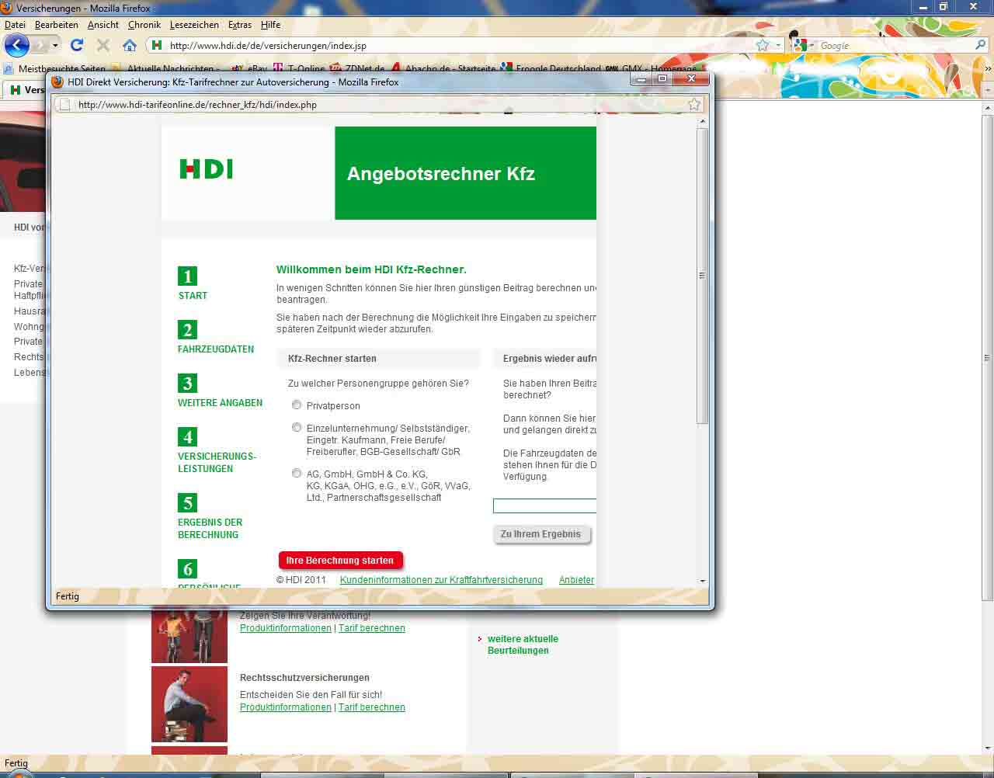994x778 pixels.
Task: Open the GMX - Homepage bookmark
Action: [x=652, y=68]
